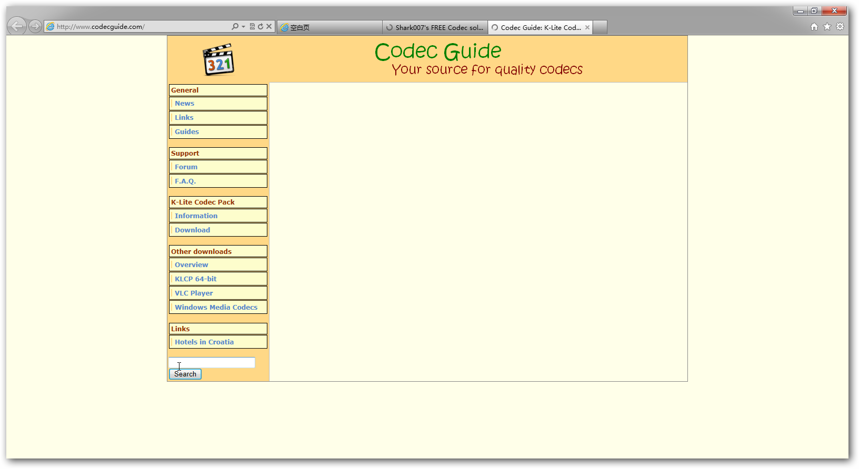Screen dimensions: 859x469
Task: Click the Links section header at bottom
Action: click(x=218, y=329)
